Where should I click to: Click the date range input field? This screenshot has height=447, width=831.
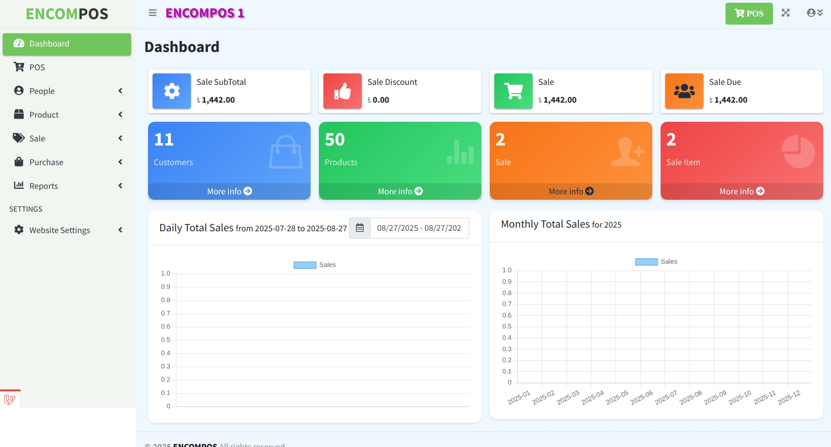point(419,228)
